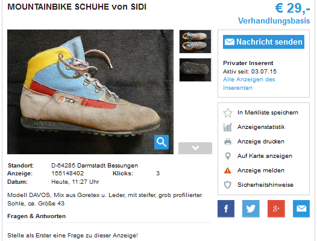The height and width of the screenshot is (241, 317).
Task: Click the orange warning triangle icon
Action: [x=228, y=171]
